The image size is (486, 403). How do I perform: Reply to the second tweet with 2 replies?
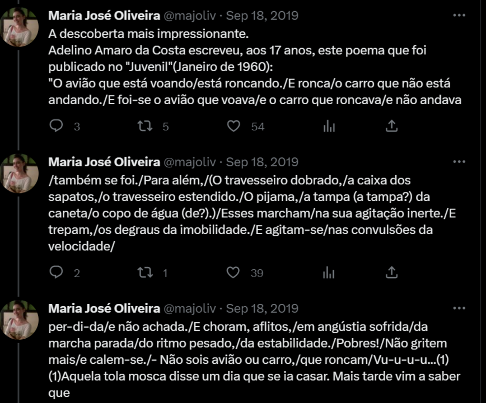click(57, 273)
